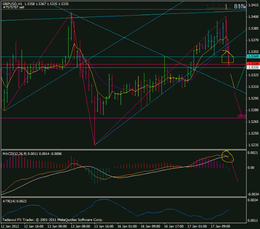Select the white 1.5335 current price tag
Viewport: 260px width, 229px height.
point(253,67)
